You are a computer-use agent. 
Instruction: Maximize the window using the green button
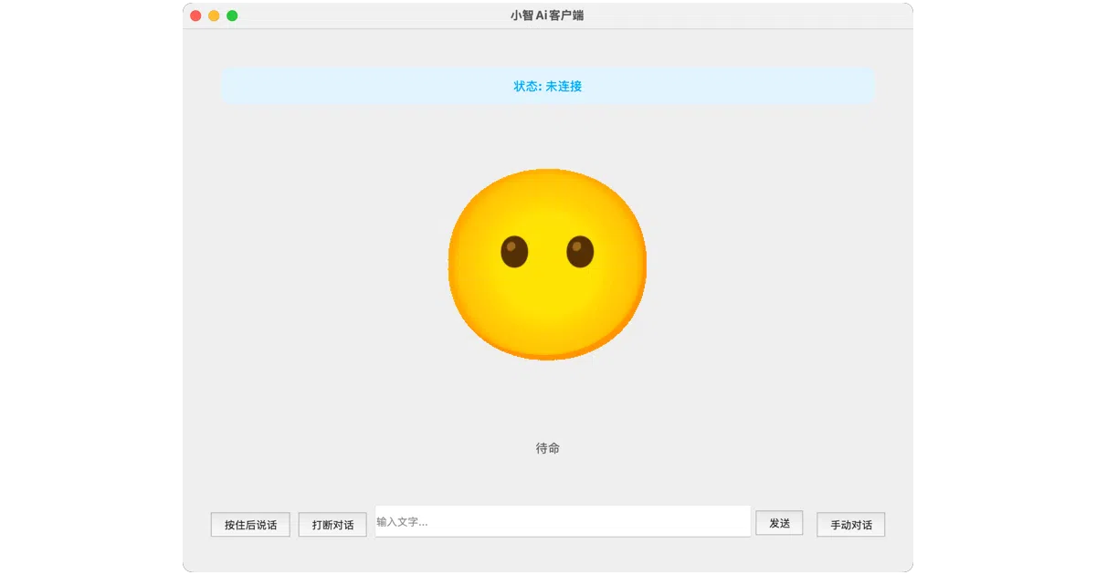pos(232,16)
